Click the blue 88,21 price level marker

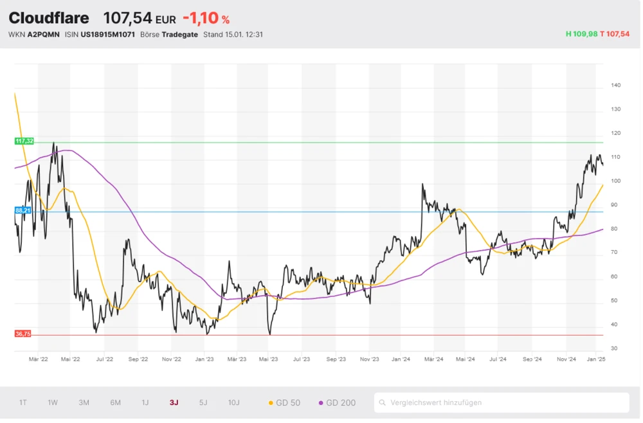coord(24,210)
